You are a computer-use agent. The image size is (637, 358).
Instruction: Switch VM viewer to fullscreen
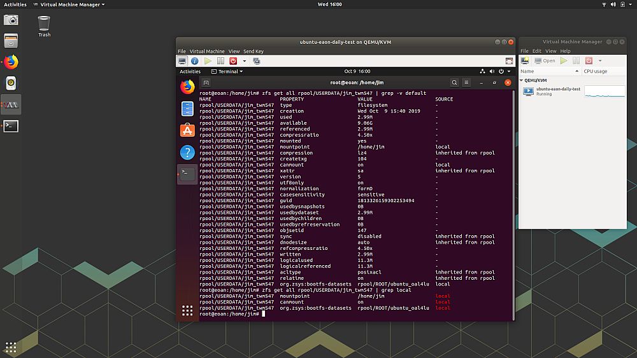508,61
